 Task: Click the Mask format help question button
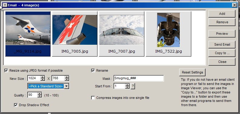(x=133, y=86)
